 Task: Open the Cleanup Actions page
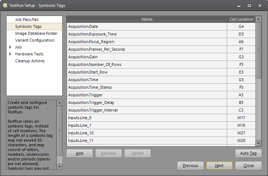pos(30,61)
